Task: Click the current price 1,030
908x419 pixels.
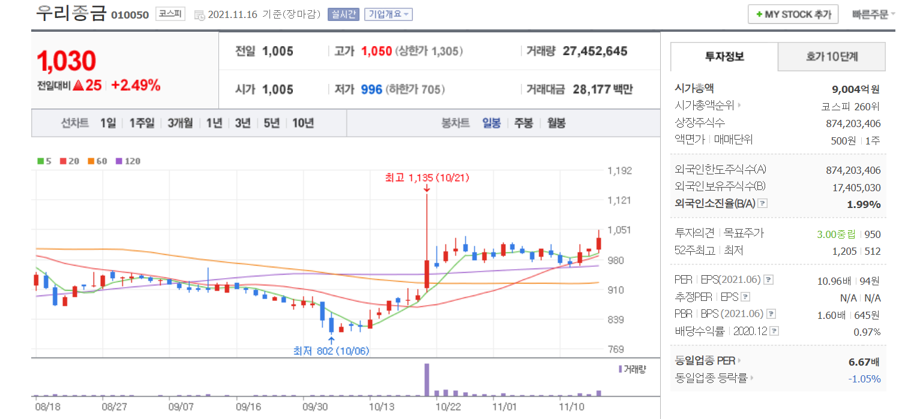Action: pyautogui.click(x=67, y=61)
